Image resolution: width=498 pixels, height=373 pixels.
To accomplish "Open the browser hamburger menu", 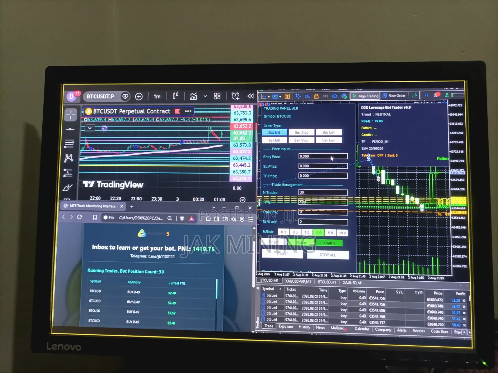I will point(251,219).
